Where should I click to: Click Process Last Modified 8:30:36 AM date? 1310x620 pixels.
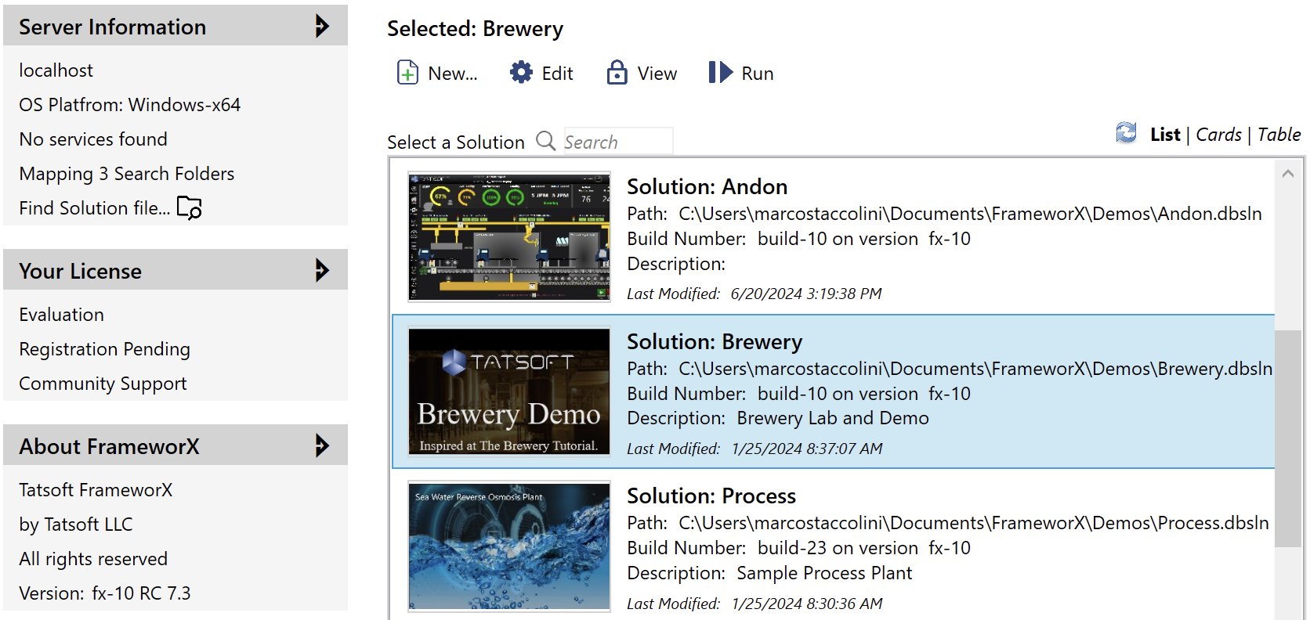point(807,604)
